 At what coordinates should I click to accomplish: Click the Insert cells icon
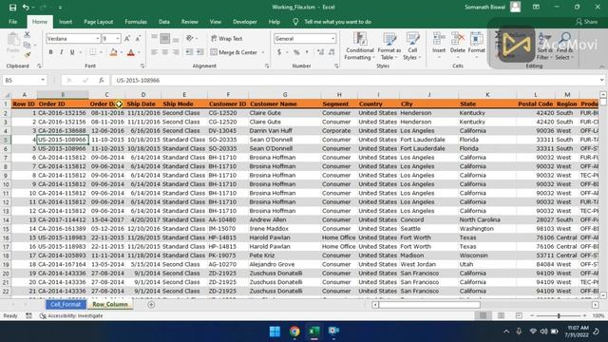pyautogui.click(x=439, y=47)
